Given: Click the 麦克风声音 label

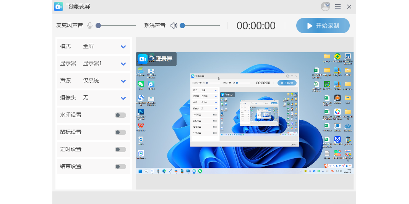Looking at the screenshot, I should tap(70, 26).
